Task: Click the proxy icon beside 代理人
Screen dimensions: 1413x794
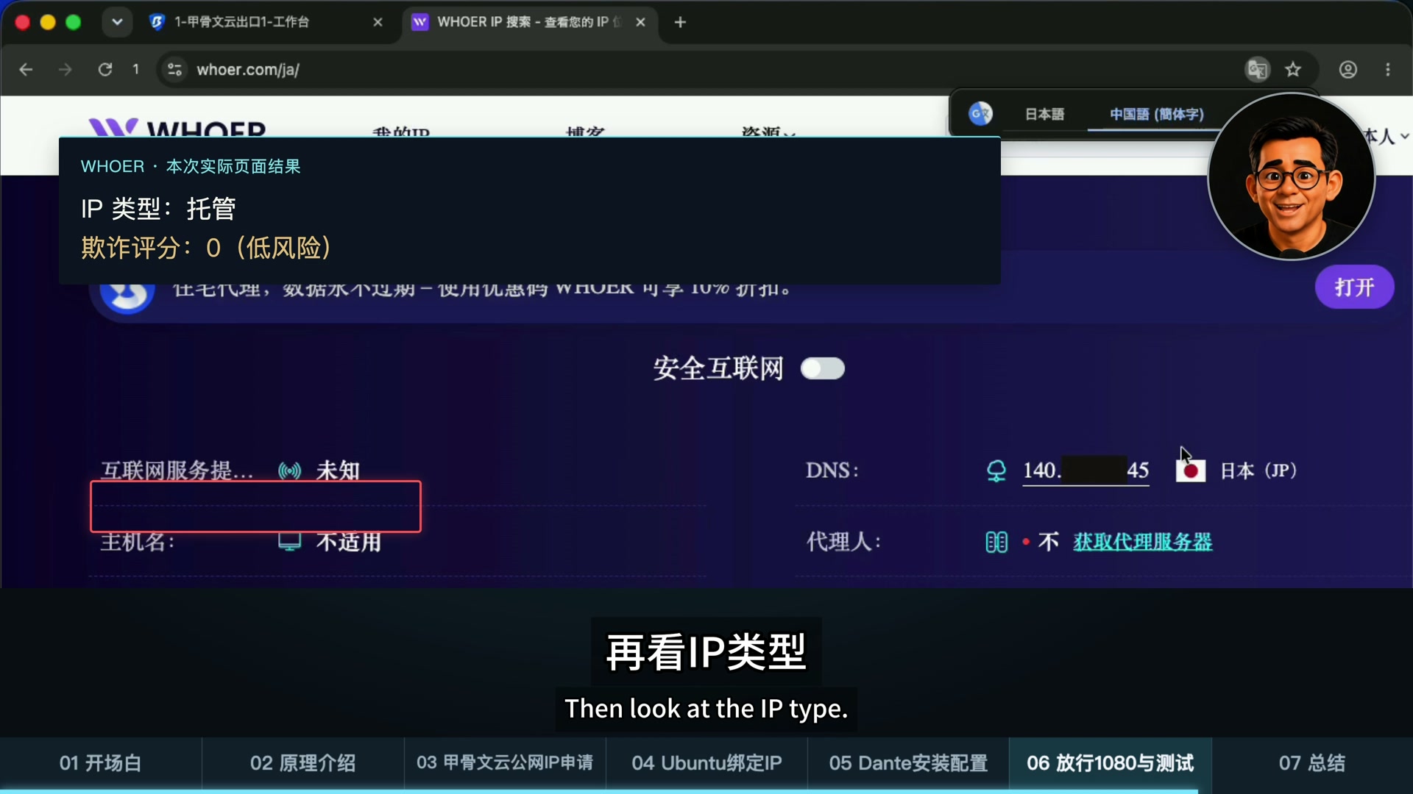Action: (x=996, y=543)
